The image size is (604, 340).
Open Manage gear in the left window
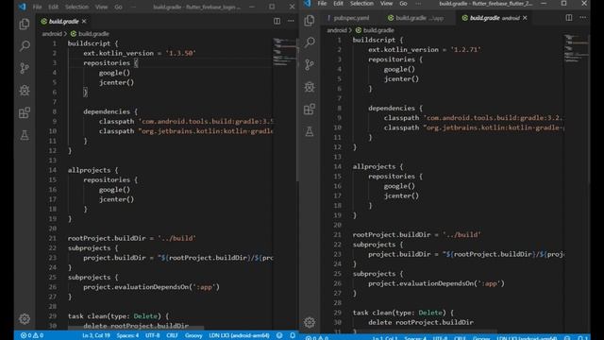25,319
